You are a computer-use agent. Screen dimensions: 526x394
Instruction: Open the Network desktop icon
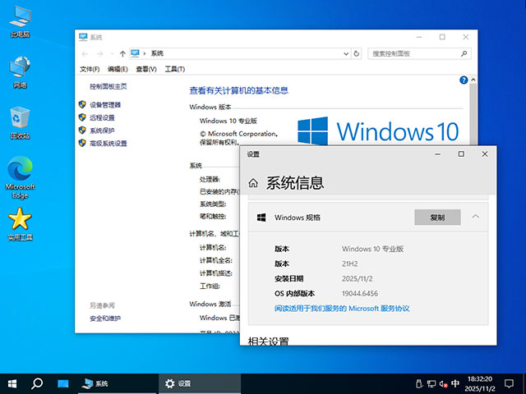pyautogui.click(x=20, y=72)
